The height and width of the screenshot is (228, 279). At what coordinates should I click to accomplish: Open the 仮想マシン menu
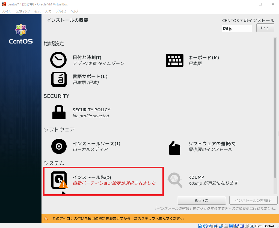pos(23,11)
